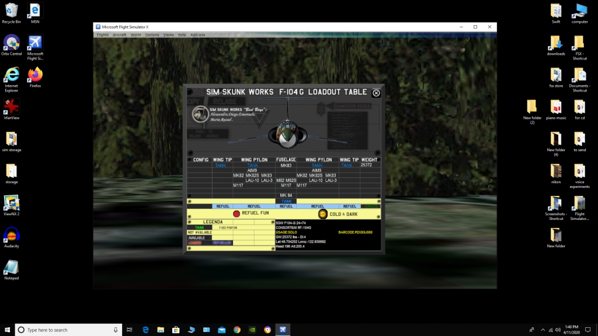The image size is (598, 336).
Task: Click the WEIGHT column header
Action: 369,160
